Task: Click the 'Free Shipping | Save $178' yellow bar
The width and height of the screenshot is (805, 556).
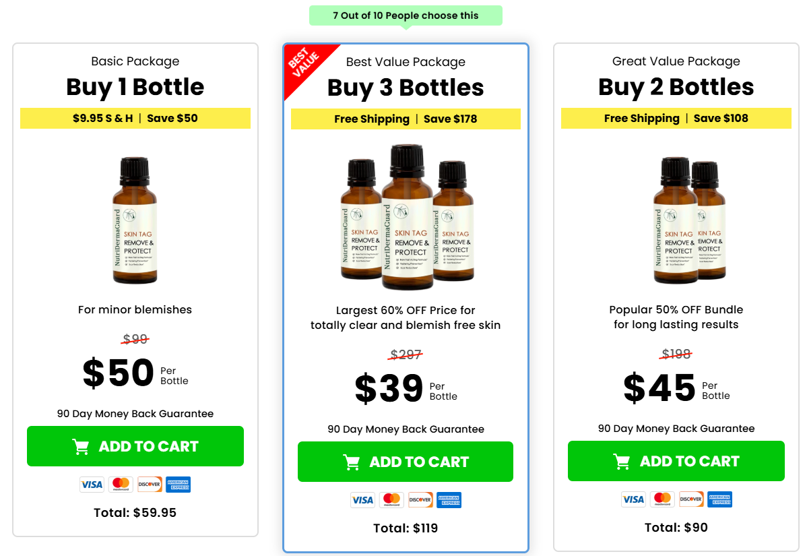Action: coord(405,119)
